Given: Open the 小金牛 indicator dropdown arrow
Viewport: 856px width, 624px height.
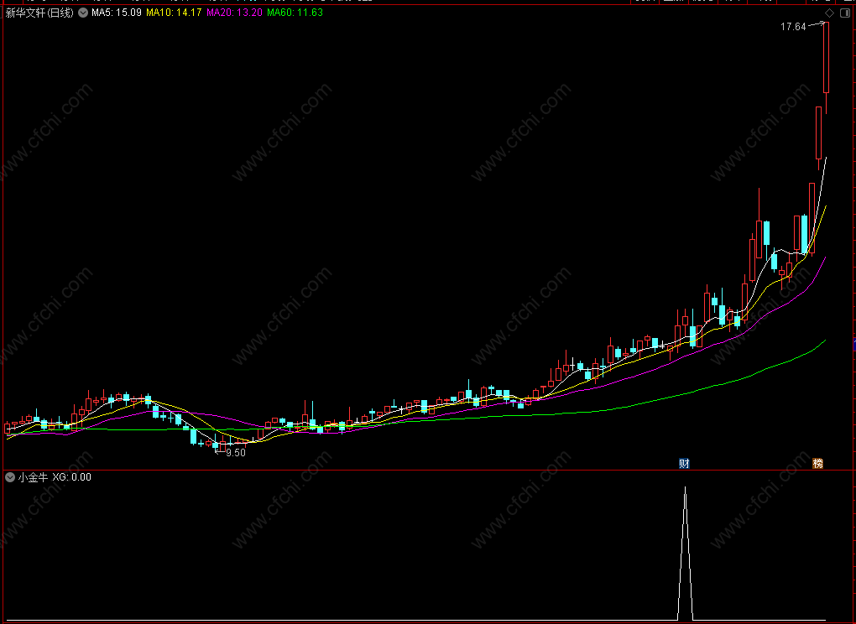Looking at the screenshot, I should coord(10,477).
